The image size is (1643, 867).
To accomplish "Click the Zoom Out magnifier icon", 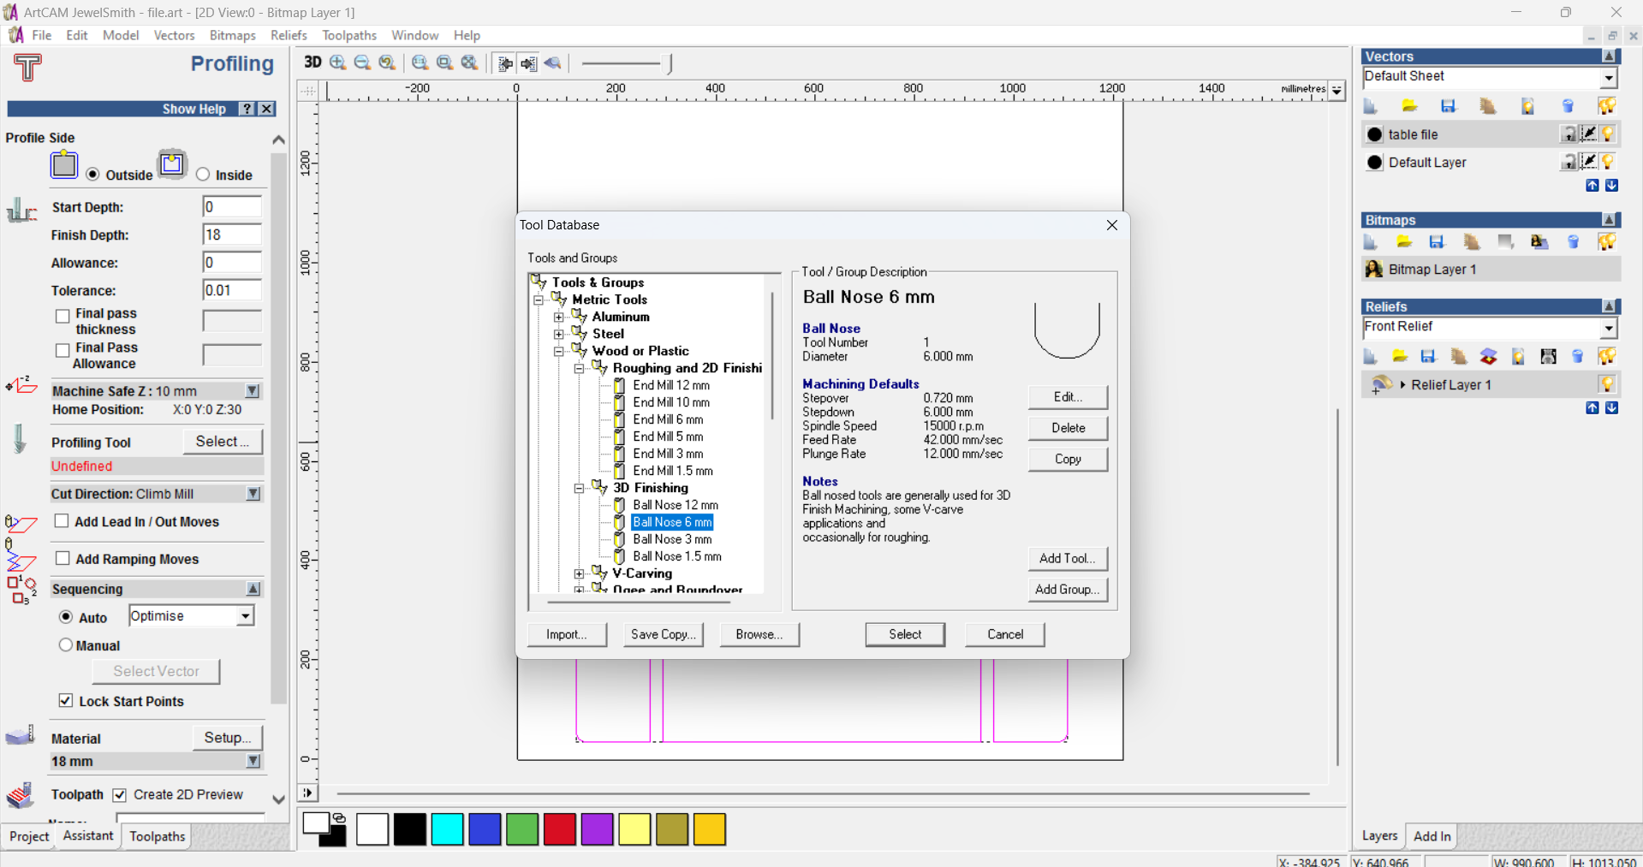I will click(362, 62).
